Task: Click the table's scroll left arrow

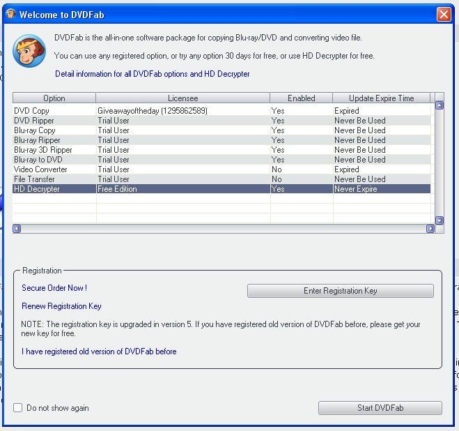Action: tap(17, 229)
